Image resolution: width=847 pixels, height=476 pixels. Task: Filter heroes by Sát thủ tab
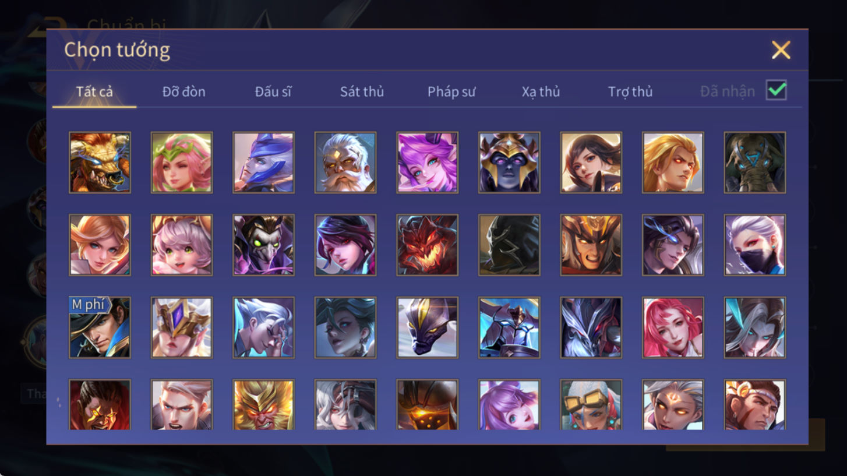pyautogui.click(x=362, y=91)
